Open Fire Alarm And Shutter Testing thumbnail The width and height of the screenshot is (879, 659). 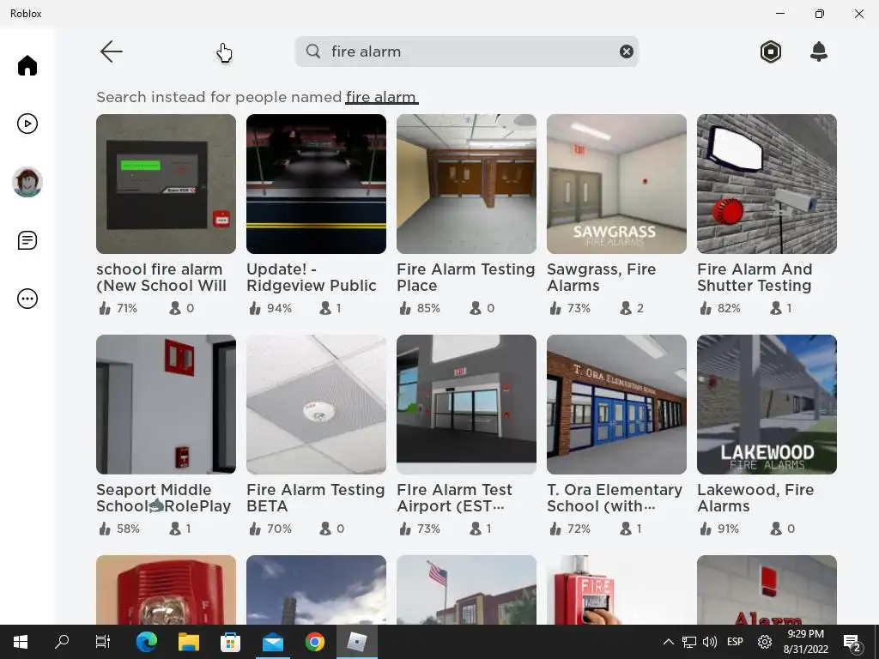click(x=767, y=184)
